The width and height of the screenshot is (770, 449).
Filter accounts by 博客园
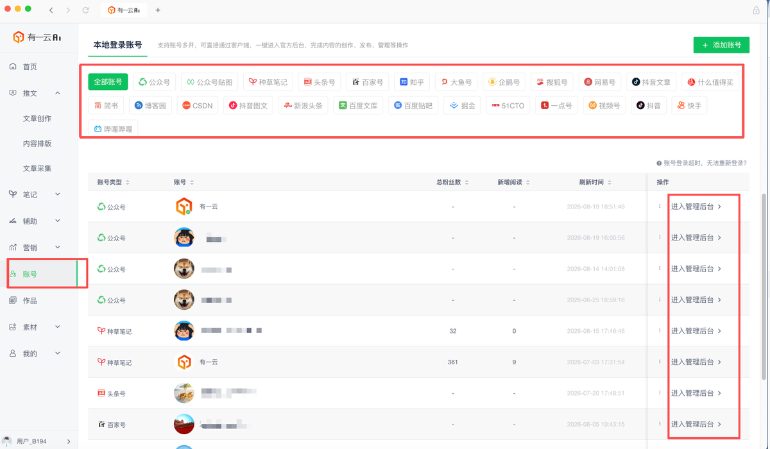click(x=151, y=106)
